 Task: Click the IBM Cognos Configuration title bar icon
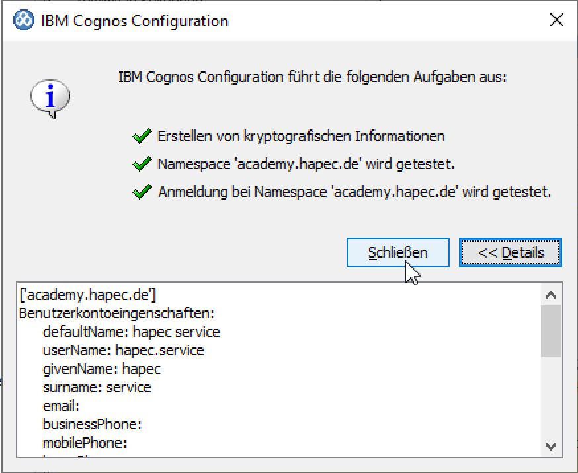tap(24, 20)
